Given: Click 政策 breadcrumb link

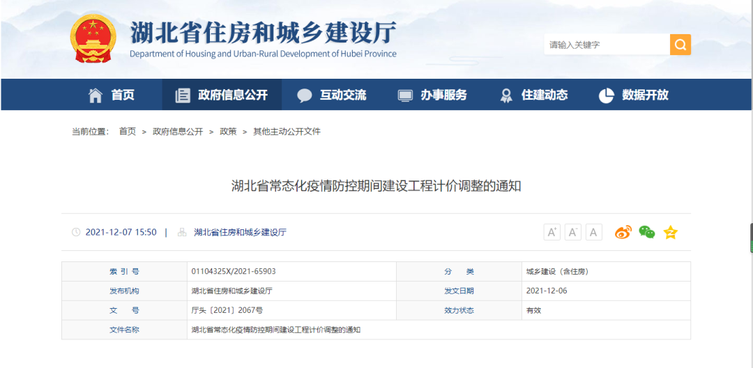Looking at the screenshot, I should pos(228,132).
